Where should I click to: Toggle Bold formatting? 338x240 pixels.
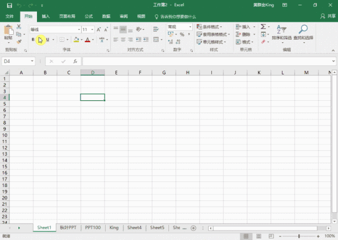tap(33, 40)
